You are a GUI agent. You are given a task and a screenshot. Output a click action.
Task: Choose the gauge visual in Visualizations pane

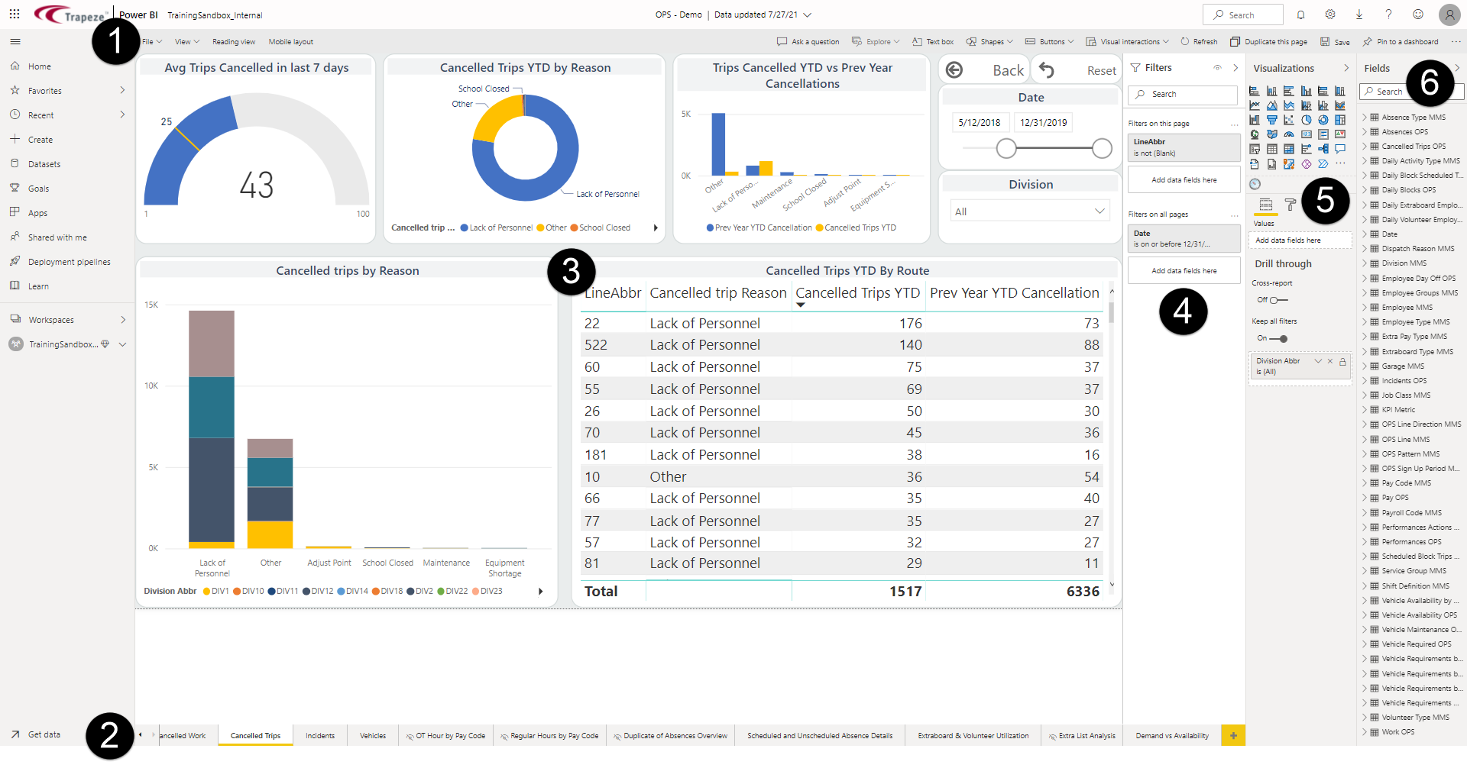(1289, 134)
